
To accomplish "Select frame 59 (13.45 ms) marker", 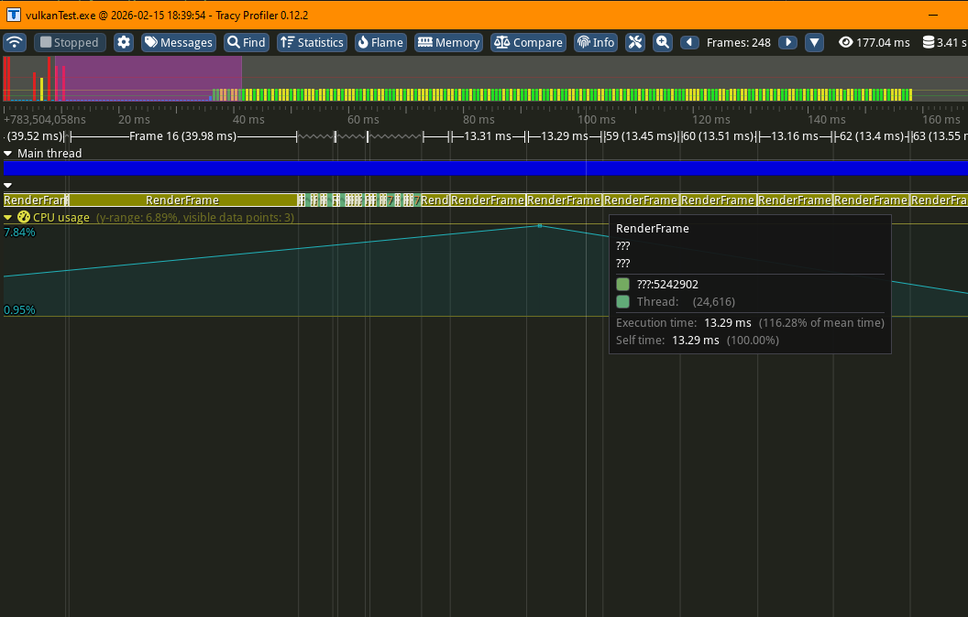I will [x=641, y=136].
